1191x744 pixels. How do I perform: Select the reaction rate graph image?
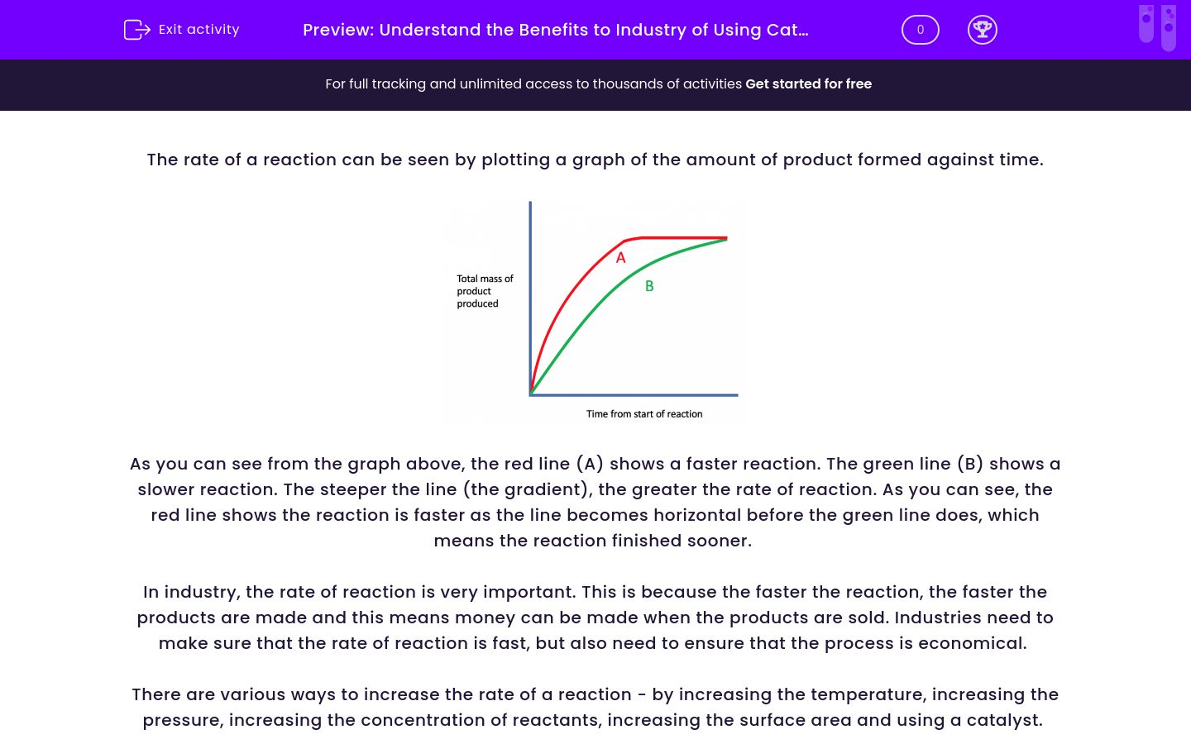tap(595, 311)
